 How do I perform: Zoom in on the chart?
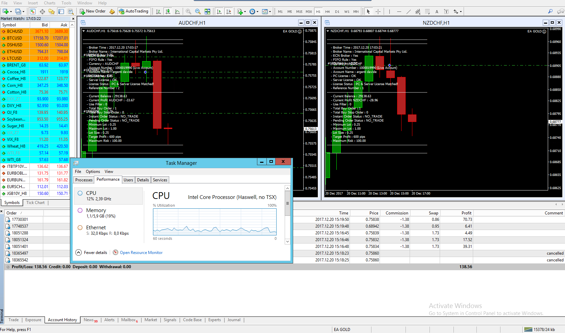[188, 11]
